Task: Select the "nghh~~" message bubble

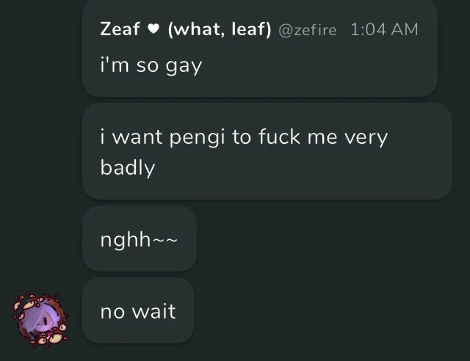Action: pyautogui.click(x=140, y=238)
